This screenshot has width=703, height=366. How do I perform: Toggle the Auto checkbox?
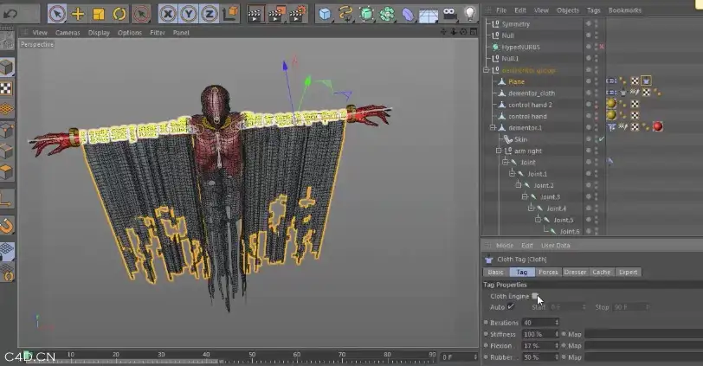pos(511,307)
